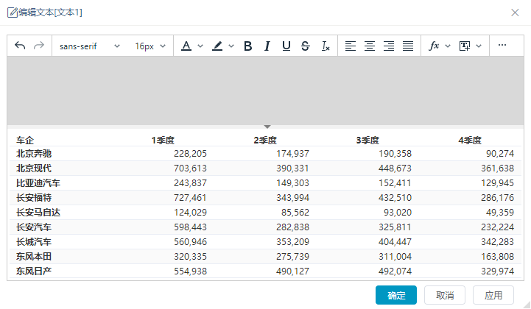Confirm with the 确定 button
Viewport: 531px width, 309px height.
coord(396,295)
